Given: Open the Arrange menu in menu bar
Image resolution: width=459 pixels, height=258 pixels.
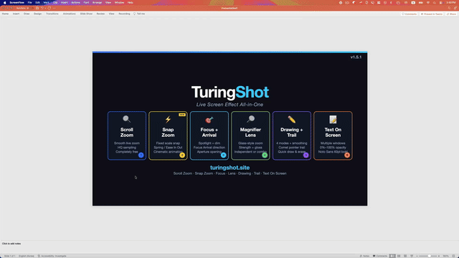Looking at the screenshot, I should point(97,3).
